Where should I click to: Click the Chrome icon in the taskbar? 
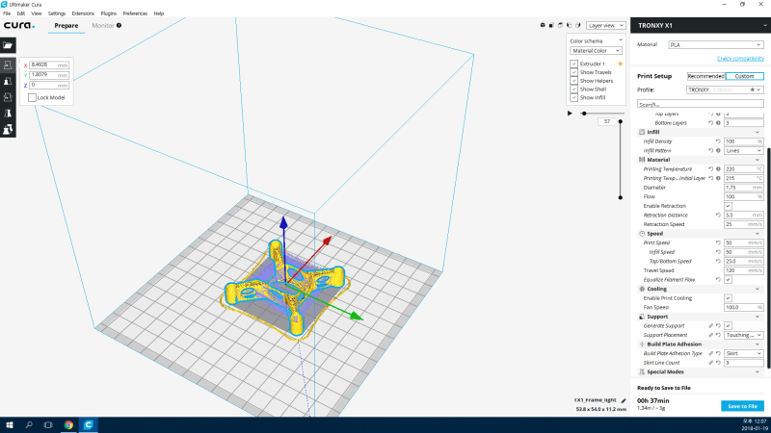pos(68,423)
